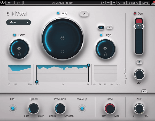
Task: Click the Speed knob
Action: [x=34, y=109]
